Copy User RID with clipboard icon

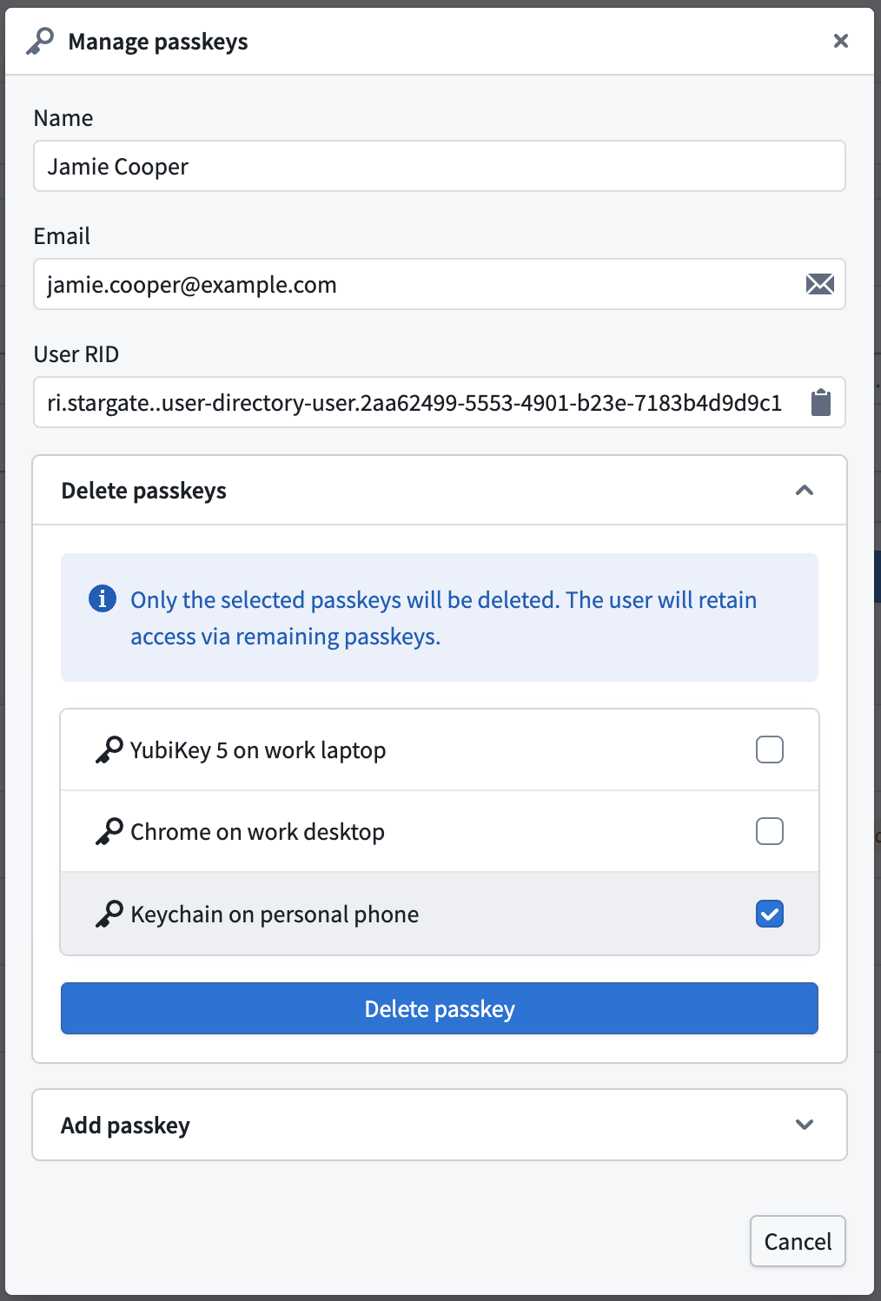pyautogui.click(x=820, y=402)
